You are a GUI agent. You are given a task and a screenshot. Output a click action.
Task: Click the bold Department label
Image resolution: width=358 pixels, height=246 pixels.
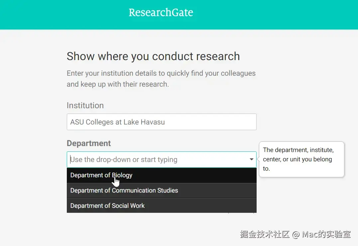click(x=89, y=143)
